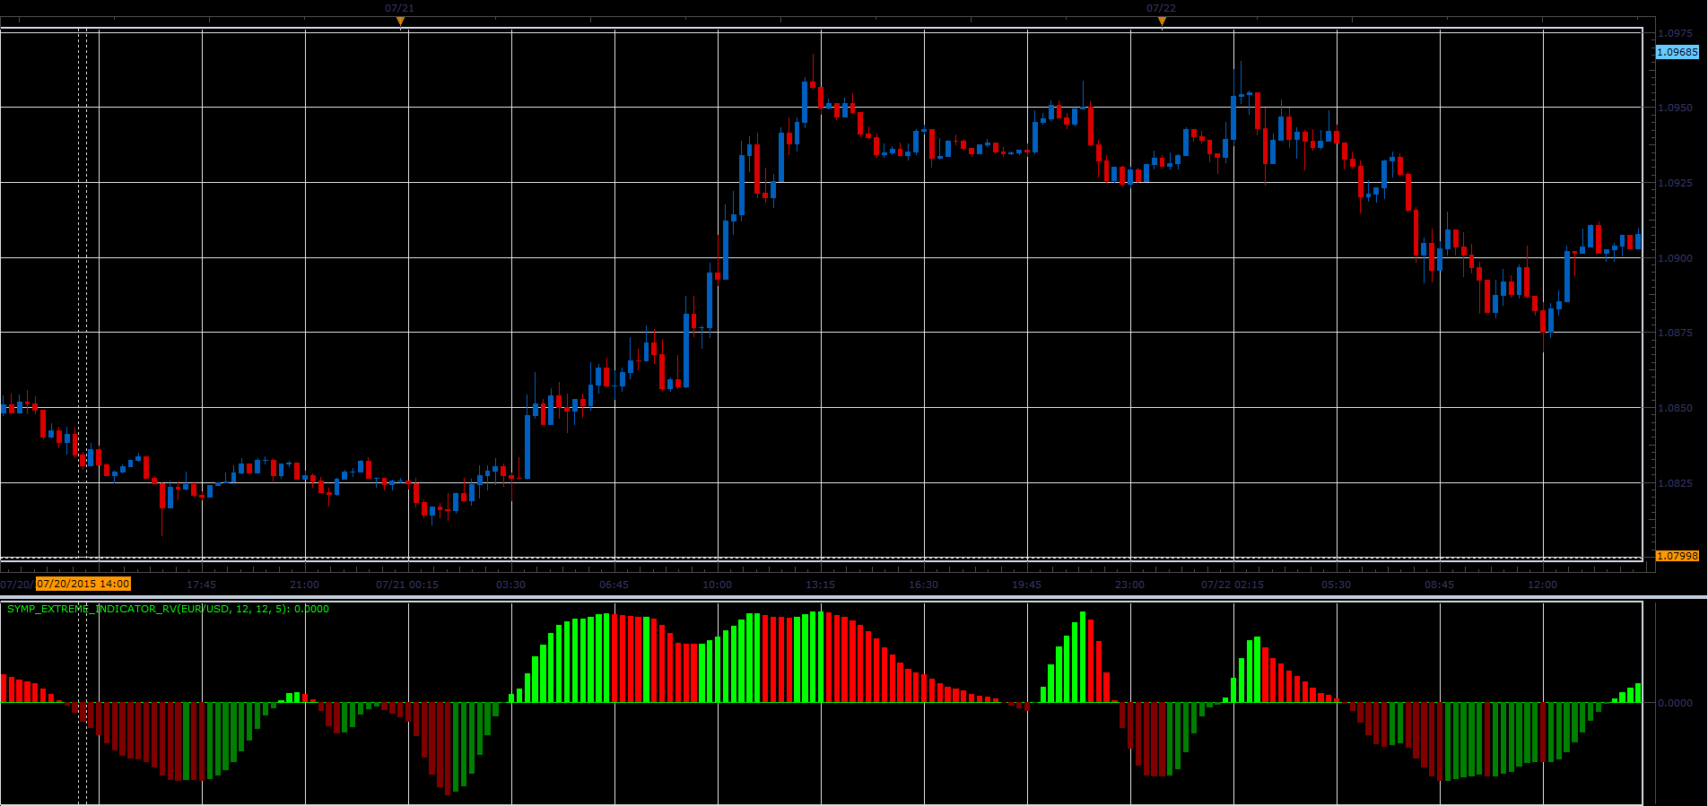Image resolution: width=1708 pixels, height=806 pixels.
Task: Click the 19:45 time axis label
Action: pyautogui.click(x=1026, y=585)
